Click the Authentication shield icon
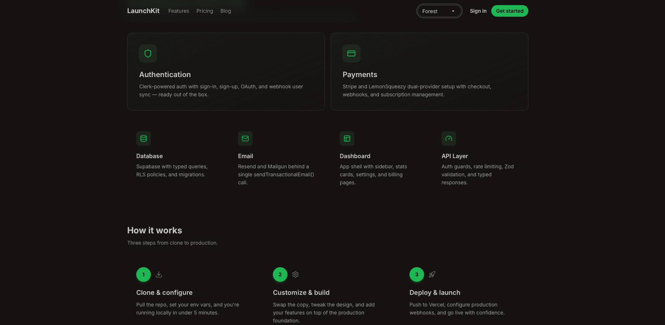 point(148,53)
